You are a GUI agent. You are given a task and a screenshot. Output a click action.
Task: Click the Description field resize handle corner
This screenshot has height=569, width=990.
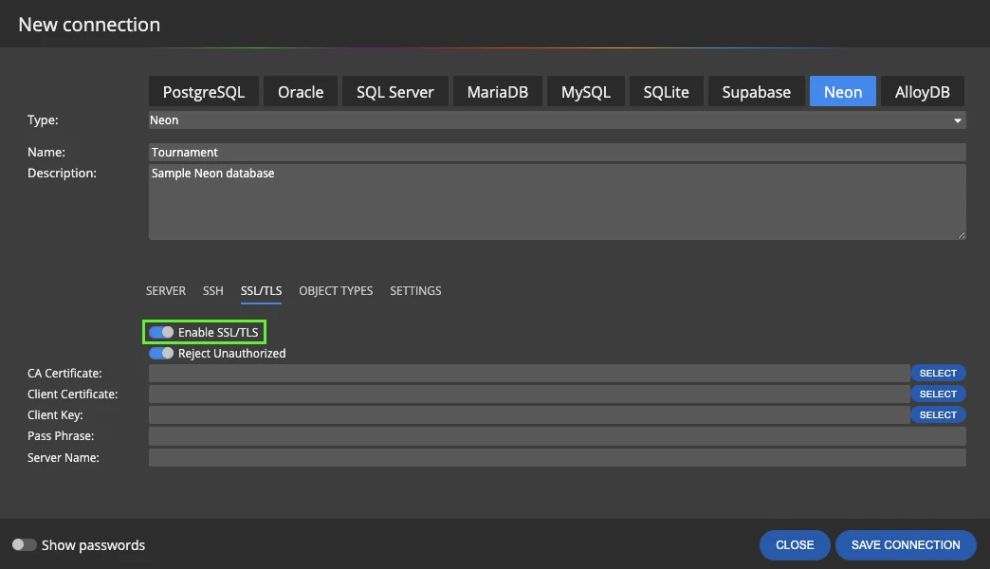[x=962, y=235]
